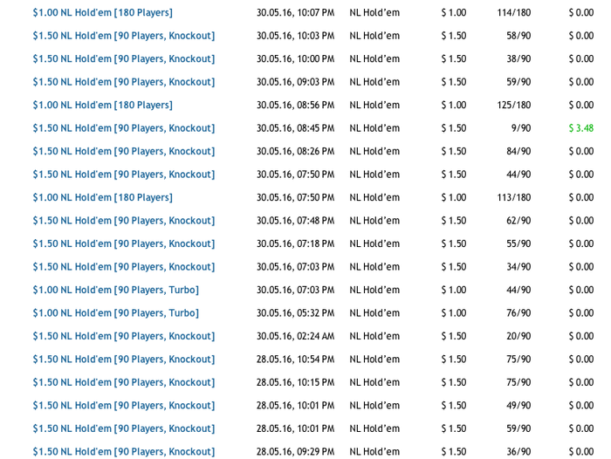View the Knockout tournament from 07:48 PM

pyautogui.click(x=123, y=221)
